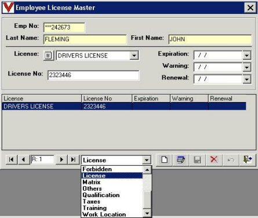Select Others from the dropdown list
The height and width of the screenshot is (218, 258).
tap(112, 188)
